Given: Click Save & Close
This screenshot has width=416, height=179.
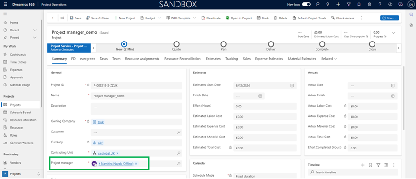Looking at the screenshot, I should tap(98, 18).
